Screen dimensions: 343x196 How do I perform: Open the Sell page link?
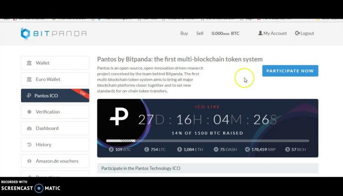[199, 33]
